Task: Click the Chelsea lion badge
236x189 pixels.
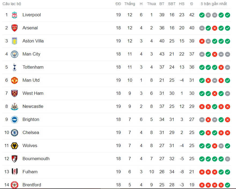Action: tap(14, 132)
